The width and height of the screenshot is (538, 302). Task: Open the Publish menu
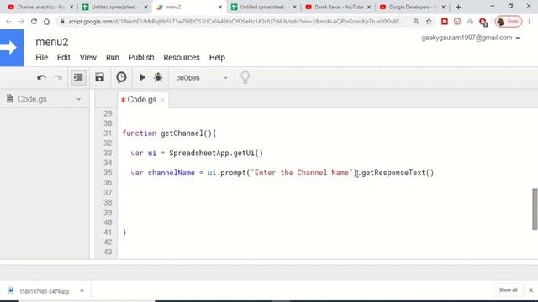pyautogui.click(x=141, y=58)
